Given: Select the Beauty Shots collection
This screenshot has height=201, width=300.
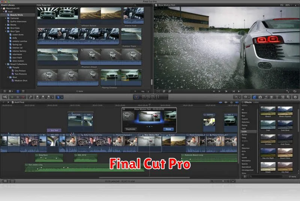Looking at the screenshot, I should [x=16, y=15].
